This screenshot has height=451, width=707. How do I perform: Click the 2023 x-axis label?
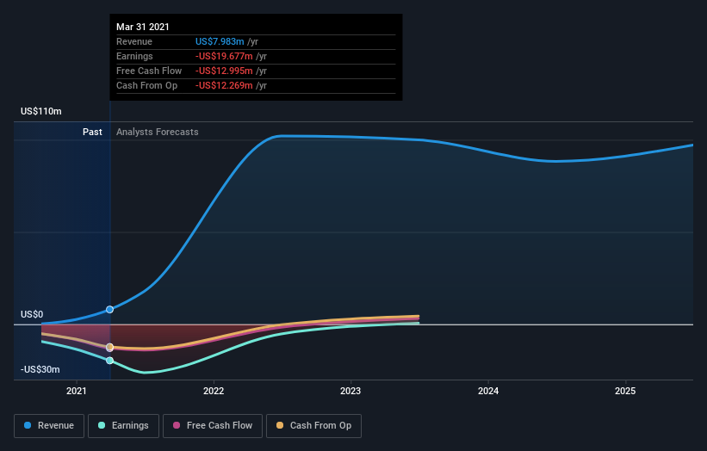click(x=350, y=391)
